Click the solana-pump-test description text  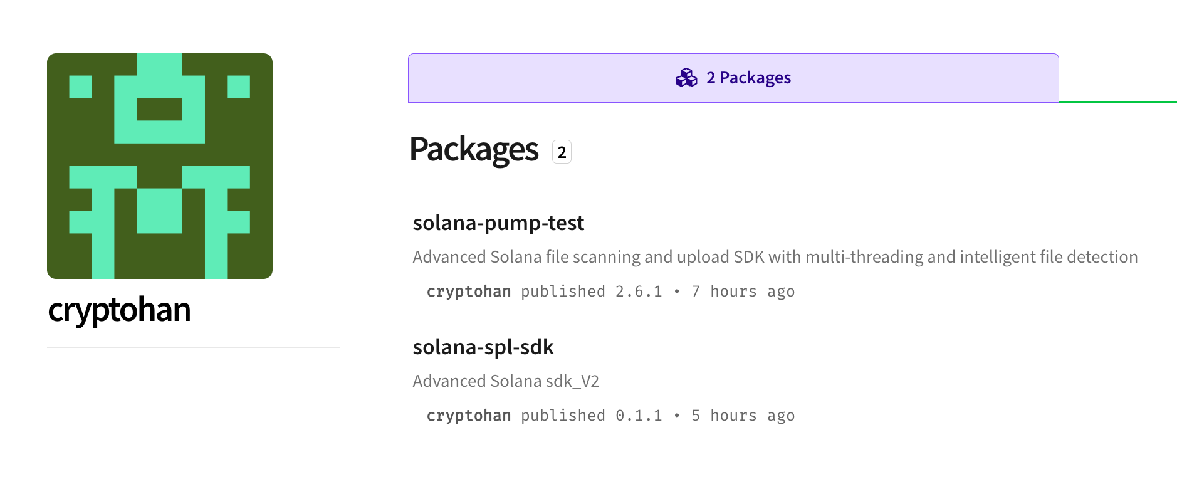[775, 257]
